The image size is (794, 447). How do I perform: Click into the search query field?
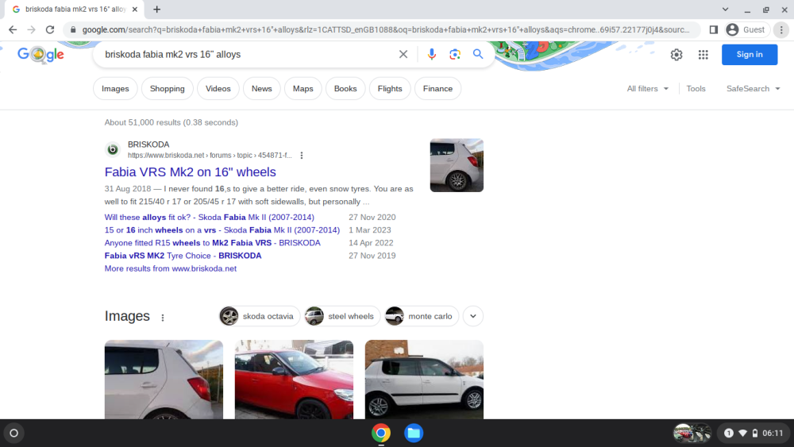[x=248, y=54]
